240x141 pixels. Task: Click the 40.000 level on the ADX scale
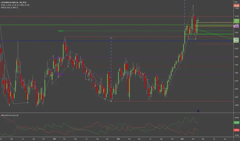point(236,118)
